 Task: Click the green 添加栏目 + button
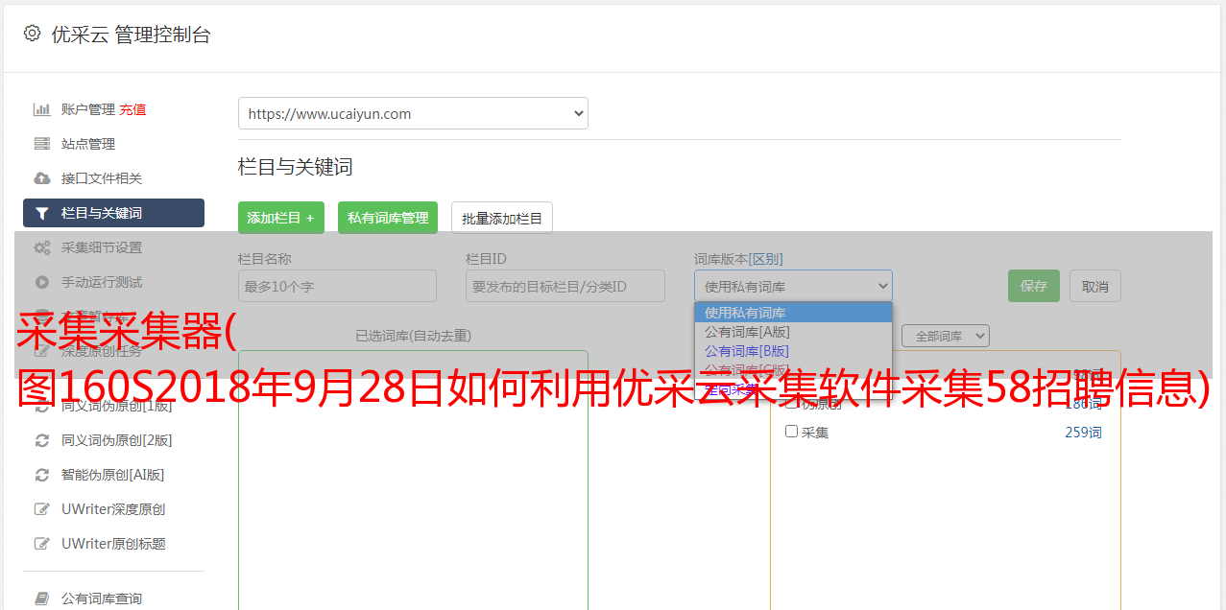click(x=281, y=218)
